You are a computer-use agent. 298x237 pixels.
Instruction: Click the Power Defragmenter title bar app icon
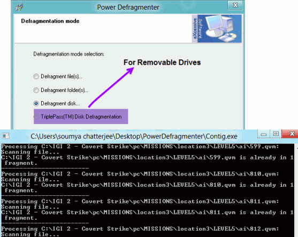tap(20, 7)
